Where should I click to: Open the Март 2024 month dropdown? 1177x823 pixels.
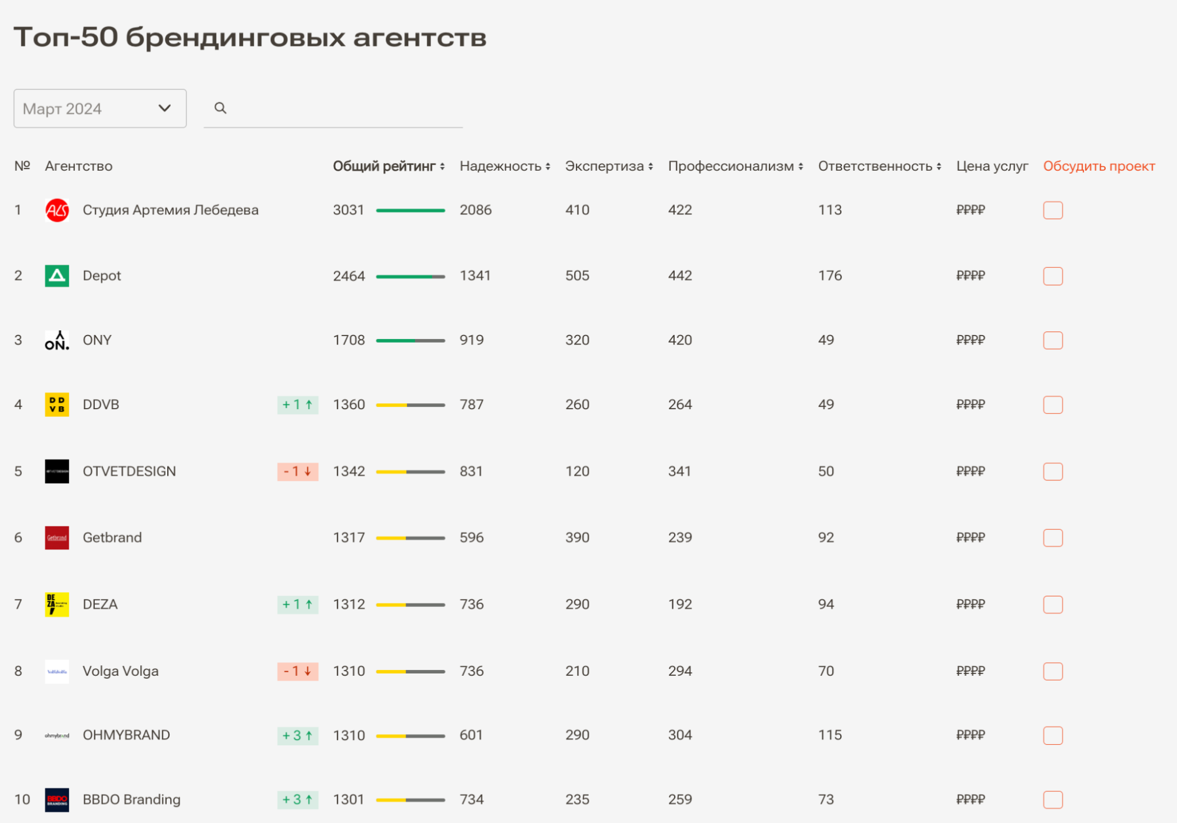click(100, 108)
